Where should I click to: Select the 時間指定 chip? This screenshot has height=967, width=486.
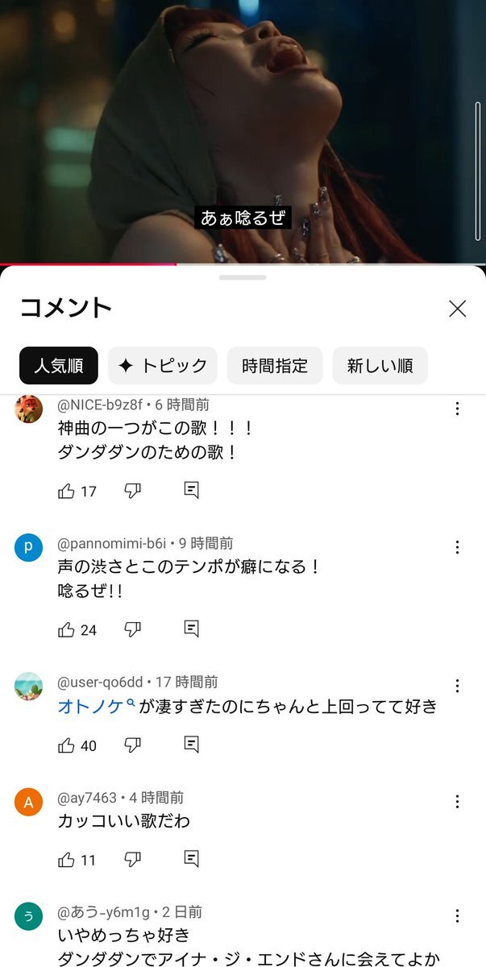(275, 366)
